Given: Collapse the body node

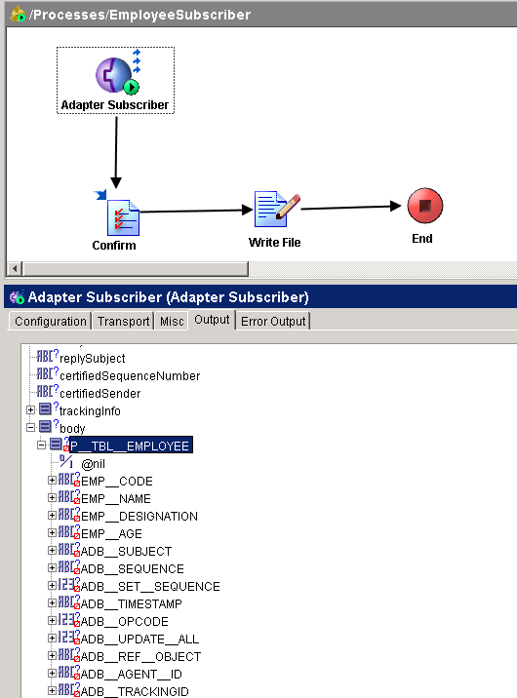Looking at the screenshot, I should click(30, 427).
